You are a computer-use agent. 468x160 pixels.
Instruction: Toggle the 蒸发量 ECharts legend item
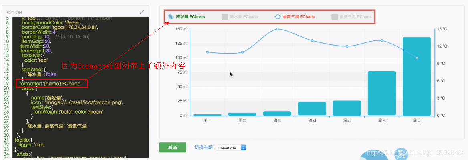(186, 17)
